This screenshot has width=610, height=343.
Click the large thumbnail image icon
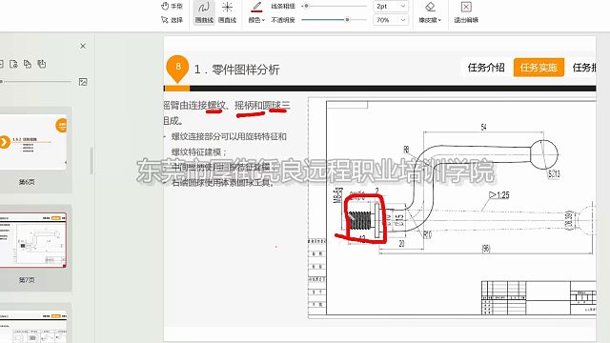tap(83, 82)
